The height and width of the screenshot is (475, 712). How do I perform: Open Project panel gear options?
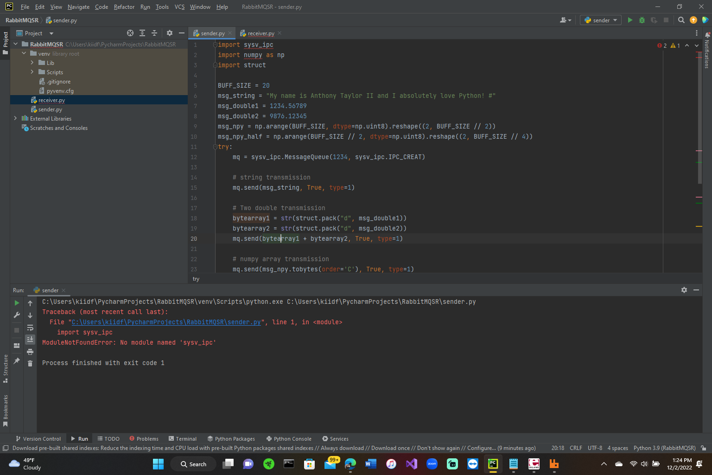coord(170,33)
